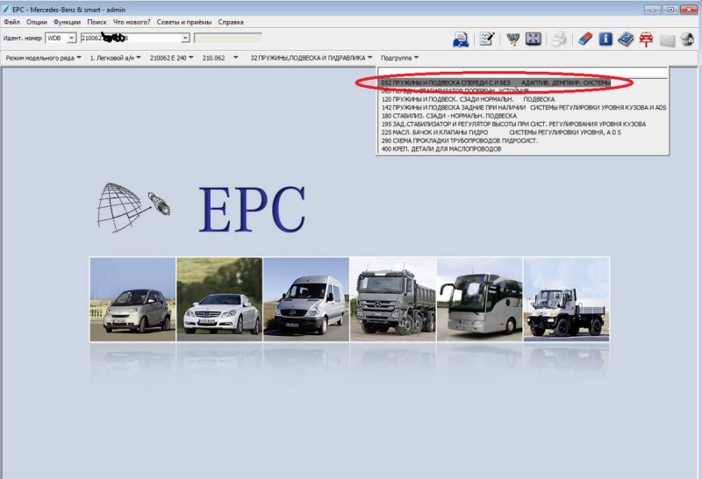Image resolution: width=702 pixels, height=479 pixels.
Task: Close the EPC window
Action: tap(689, 9)
